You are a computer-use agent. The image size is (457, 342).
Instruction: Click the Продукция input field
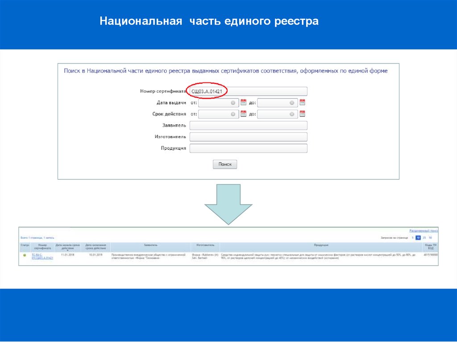pyautogui.click(x=248, y=148)
